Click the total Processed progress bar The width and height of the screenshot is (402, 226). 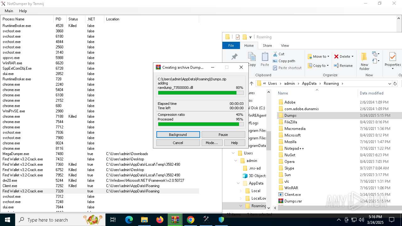[x=201, y=124]
